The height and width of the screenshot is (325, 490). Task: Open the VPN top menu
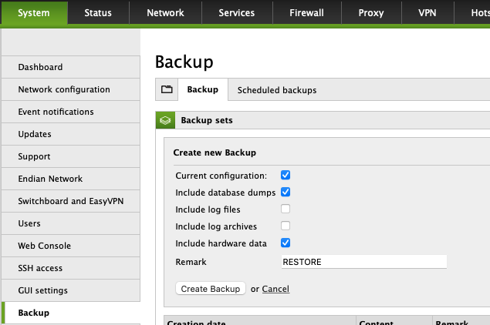tap(427, 13)
